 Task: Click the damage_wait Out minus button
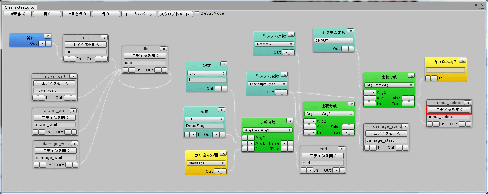[68, 165]
